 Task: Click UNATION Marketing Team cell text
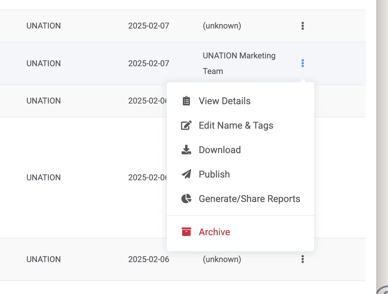pos(239,63)
